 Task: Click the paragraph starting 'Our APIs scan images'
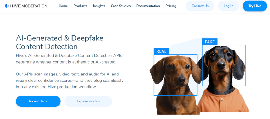[x=70, y=80]
